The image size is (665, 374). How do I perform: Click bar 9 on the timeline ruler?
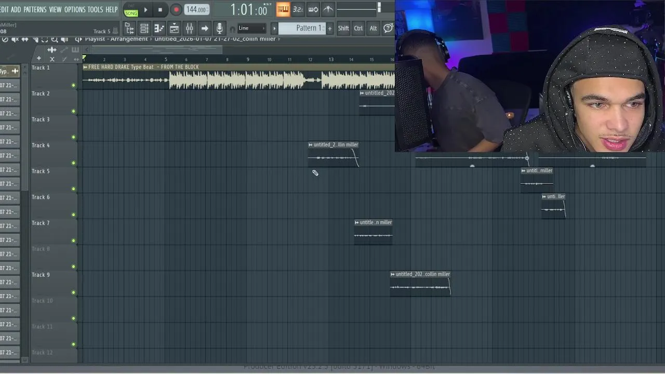tap(248, 59)
